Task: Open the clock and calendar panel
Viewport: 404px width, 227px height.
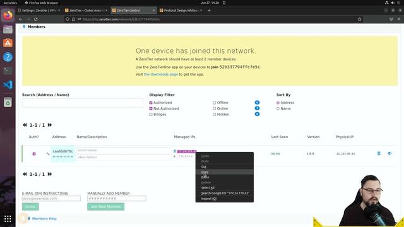Action: click(210, 3)
